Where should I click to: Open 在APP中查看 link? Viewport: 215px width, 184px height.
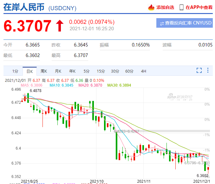(199, 7)
